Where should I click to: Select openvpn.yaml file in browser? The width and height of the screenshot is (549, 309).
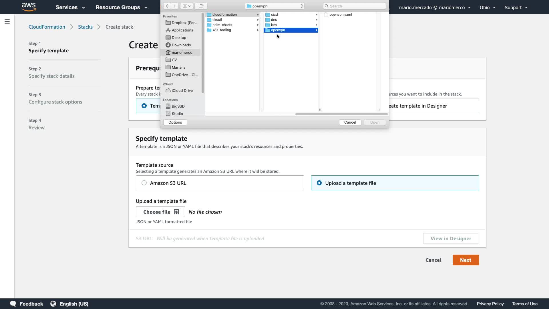click(x=340, y=15)
